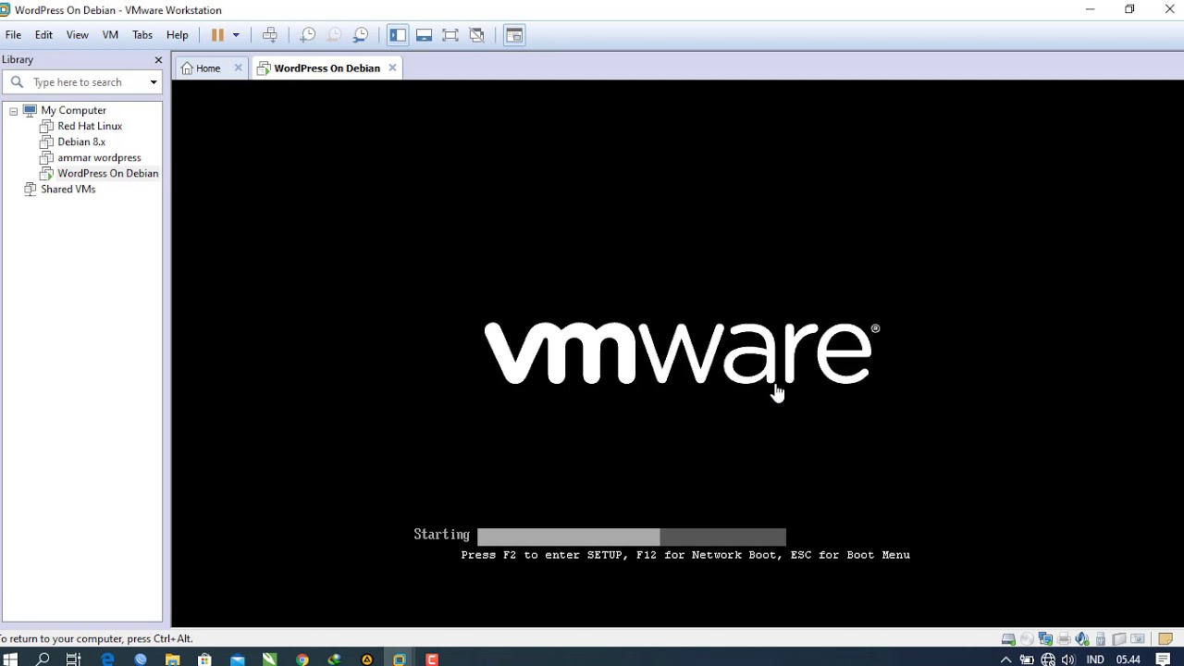Click inside the VM console screen

click(677, 354)
